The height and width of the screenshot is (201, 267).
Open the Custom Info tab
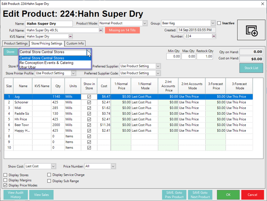pyautogui.click(x=75, y=43)
